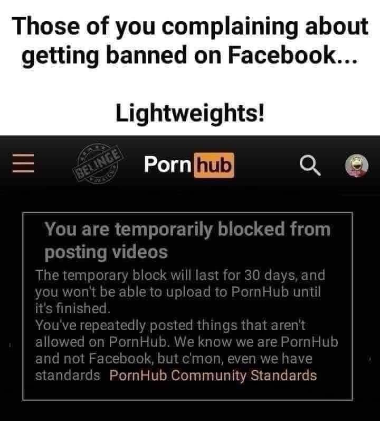This screenshot has width=380, height=421.
Task: Select the 'Lightweights!' caption text
Action: click(x=190, y=113)
